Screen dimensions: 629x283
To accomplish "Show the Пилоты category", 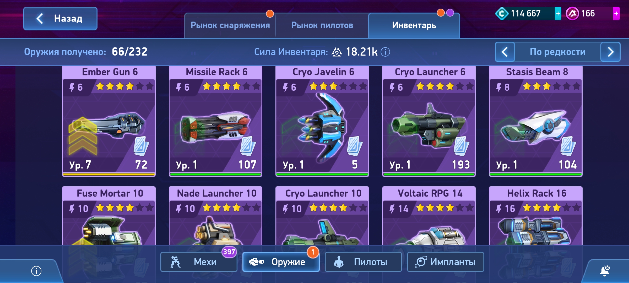I will [363, 262].
